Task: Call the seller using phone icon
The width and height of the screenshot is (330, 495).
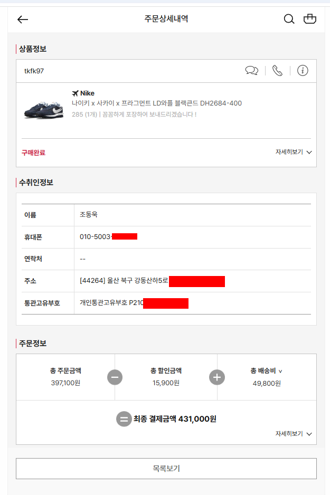Action: pos(277,70)
